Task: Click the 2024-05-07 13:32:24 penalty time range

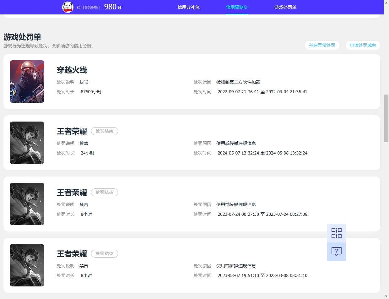Action: [x=262, y=153]
